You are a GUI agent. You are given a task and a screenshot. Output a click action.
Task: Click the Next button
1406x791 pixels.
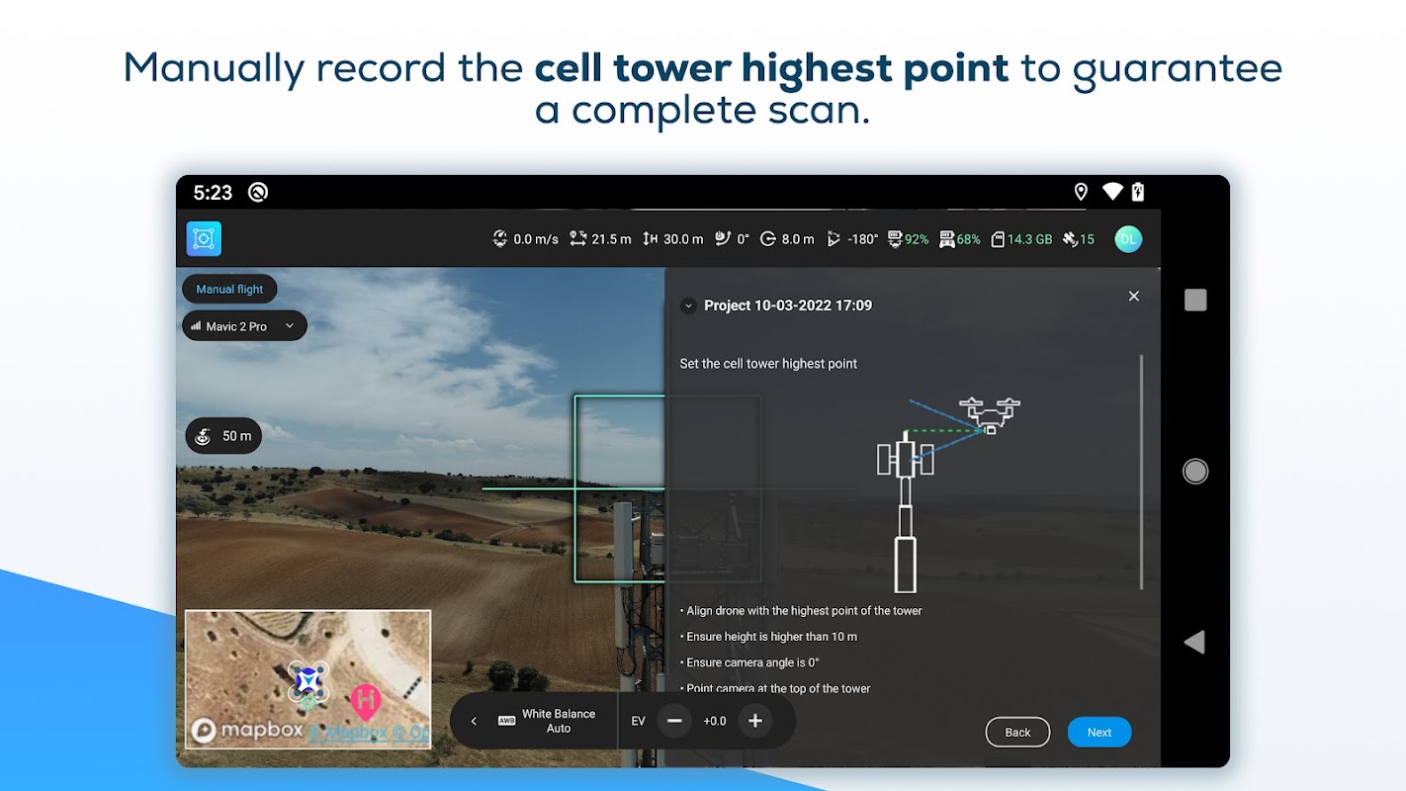[x=1099, y=733]
